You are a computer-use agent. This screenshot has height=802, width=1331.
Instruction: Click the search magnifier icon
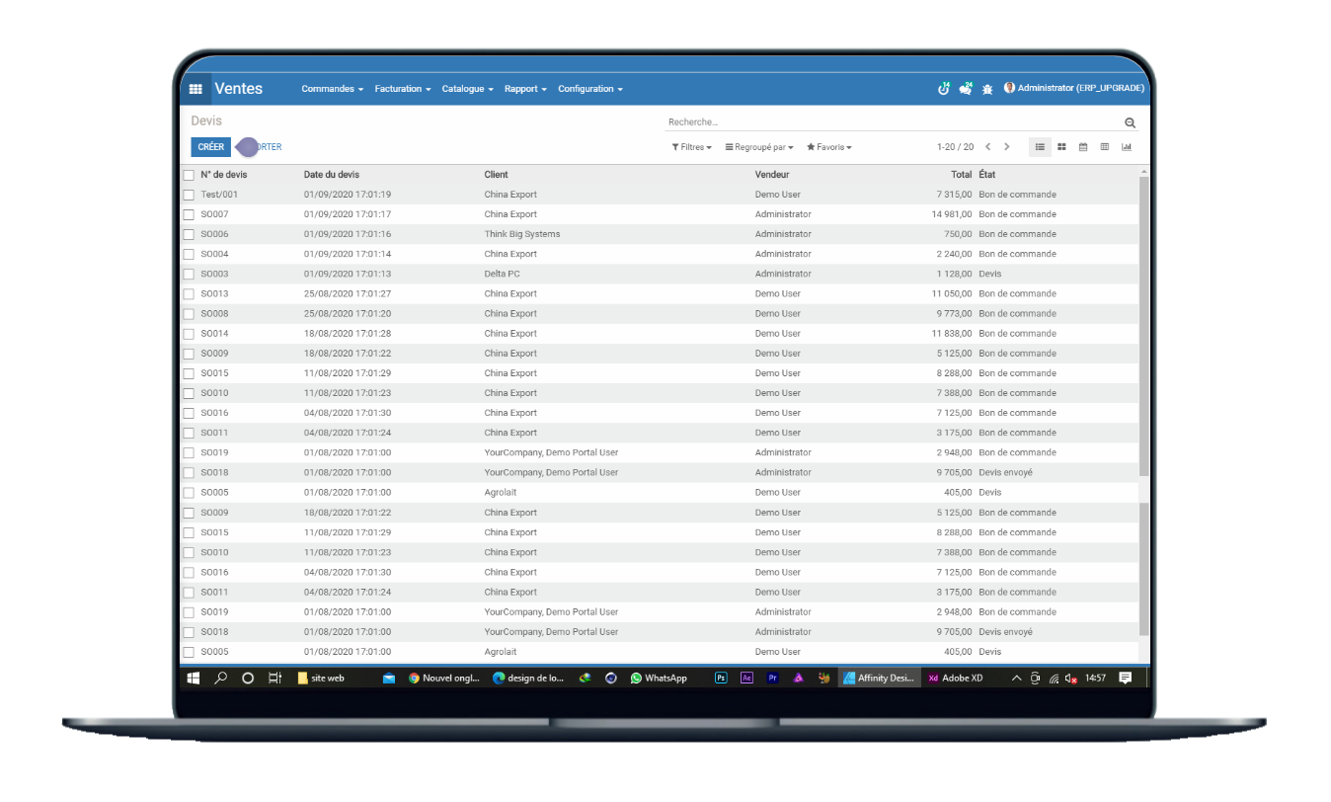pos(1130,122)
